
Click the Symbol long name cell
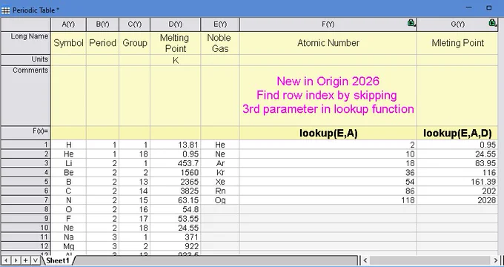(x=68, y=43)
